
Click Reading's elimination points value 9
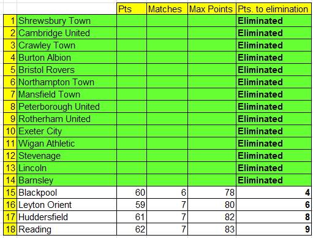[x=274, y=229]
